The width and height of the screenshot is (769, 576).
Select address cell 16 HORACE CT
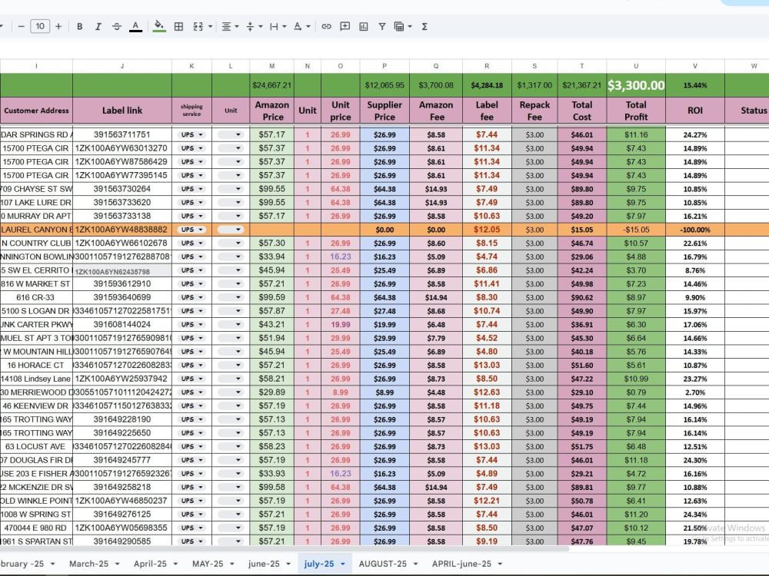pyautogui.click(x=36, y=366)
